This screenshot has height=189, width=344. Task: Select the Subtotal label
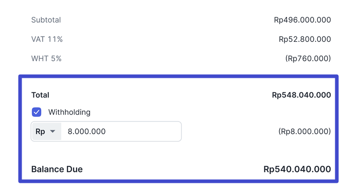point(46,20)
